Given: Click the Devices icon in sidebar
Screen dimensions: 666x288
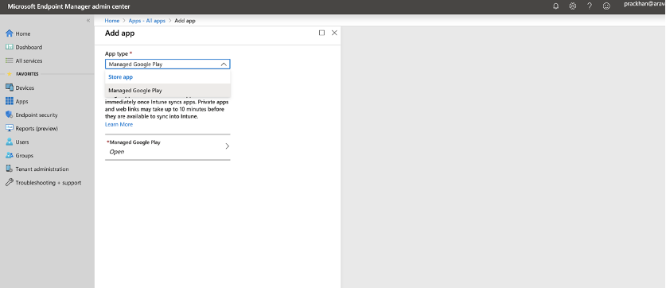Looking at the screenshot, I should click(x=10, y=88).
